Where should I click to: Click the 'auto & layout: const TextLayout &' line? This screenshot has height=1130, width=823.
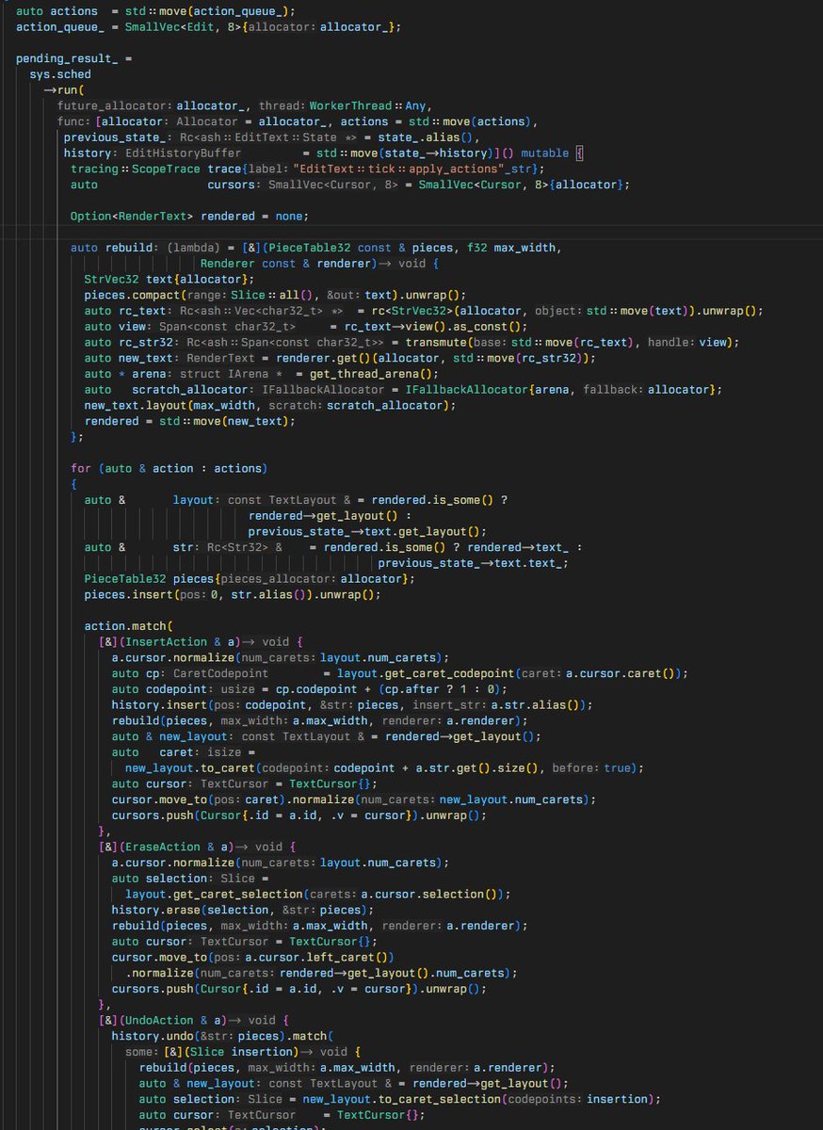[297, 500]
